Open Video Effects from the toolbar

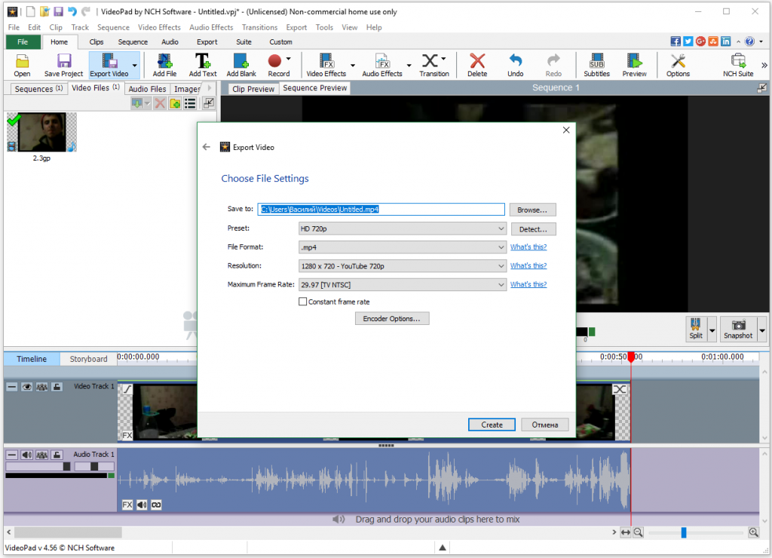(x=326, y=65)
